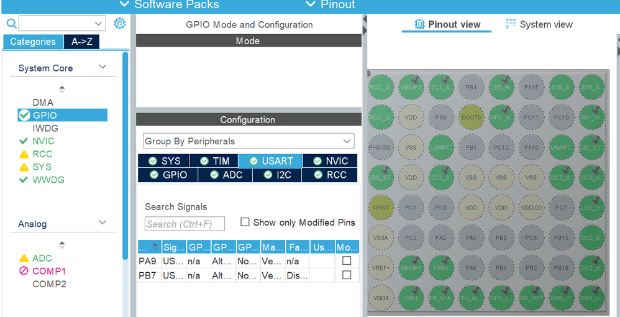Open the gear settings icon beside the search box

point(119,24)
